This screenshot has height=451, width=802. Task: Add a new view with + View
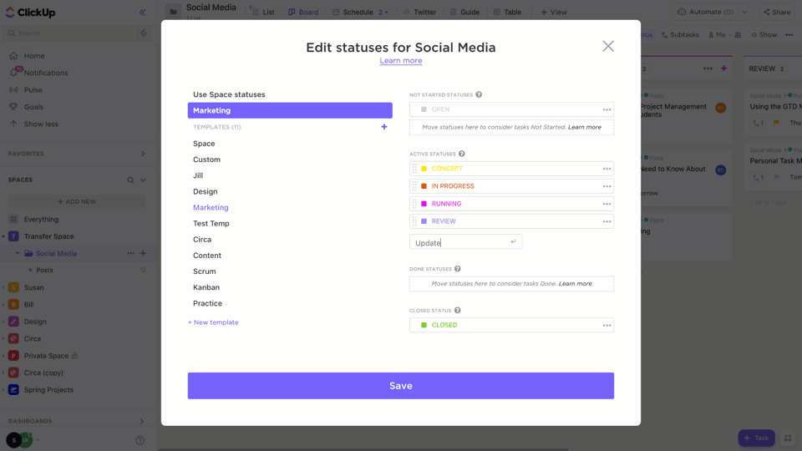click(554, 13)
